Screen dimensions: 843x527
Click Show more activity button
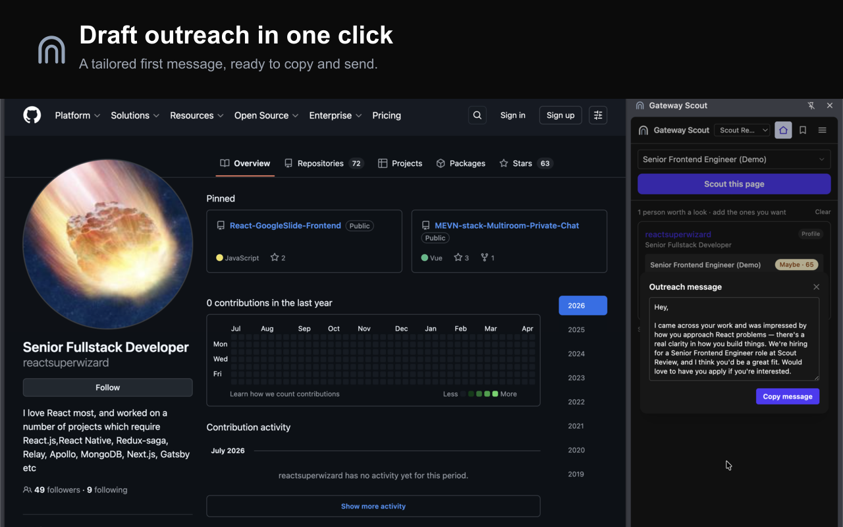pos(373,506)
